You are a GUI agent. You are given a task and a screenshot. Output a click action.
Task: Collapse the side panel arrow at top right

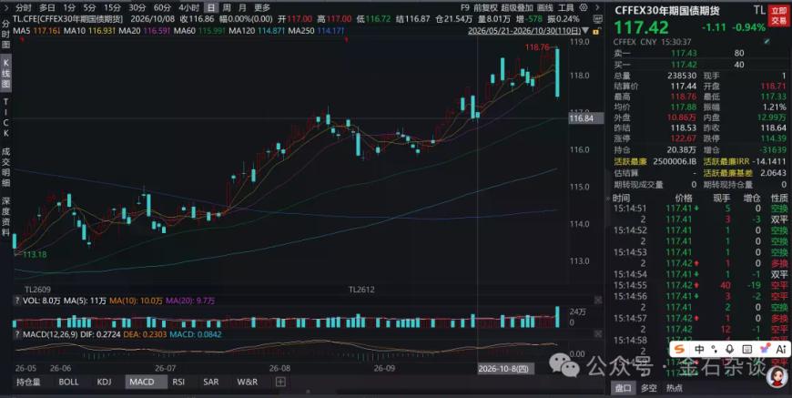click(x=598, y=7)
